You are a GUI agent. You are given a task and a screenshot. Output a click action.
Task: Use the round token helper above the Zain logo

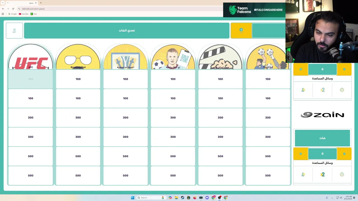342,90
